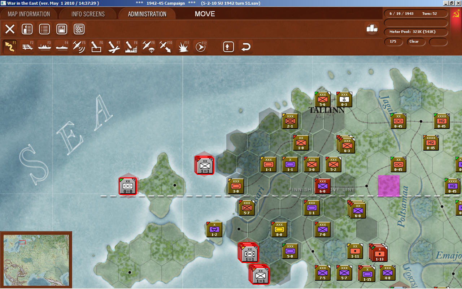The height and width of the screenshot is (289, 462).
Task: Click the Motor Pool 321K (541K) readout
Action: pyautogui.click(x=416, y=32)
